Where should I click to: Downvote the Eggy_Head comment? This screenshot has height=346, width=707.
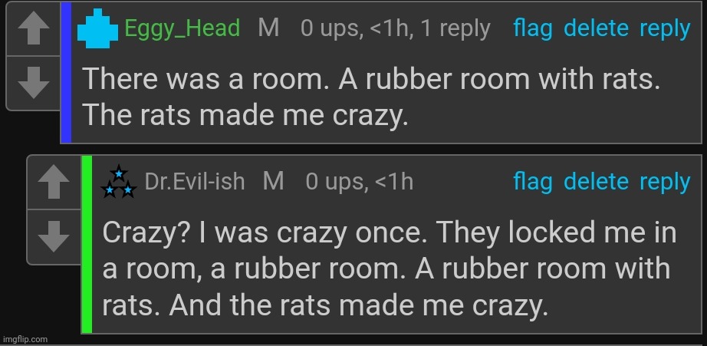pyautogui.click(x=34, y=83)
